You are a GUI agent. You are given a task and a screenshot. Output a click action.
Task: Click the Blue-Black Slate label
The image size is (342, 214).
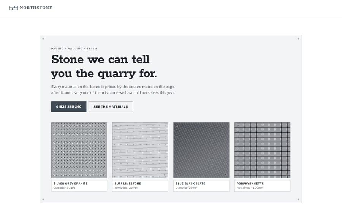[x=190, y=184]
